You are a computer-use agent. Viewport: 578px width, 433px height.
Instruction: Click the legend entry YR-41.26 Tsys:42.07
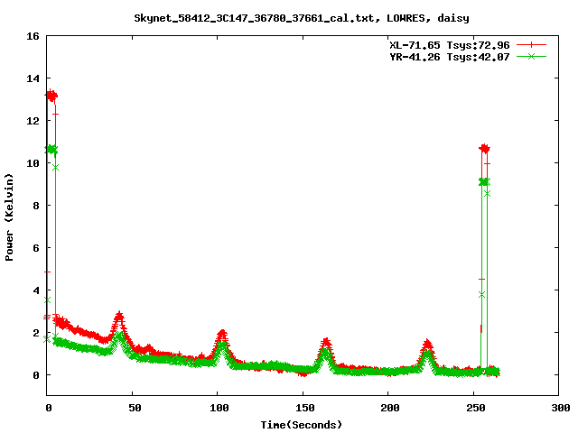(x=450, y=57)
